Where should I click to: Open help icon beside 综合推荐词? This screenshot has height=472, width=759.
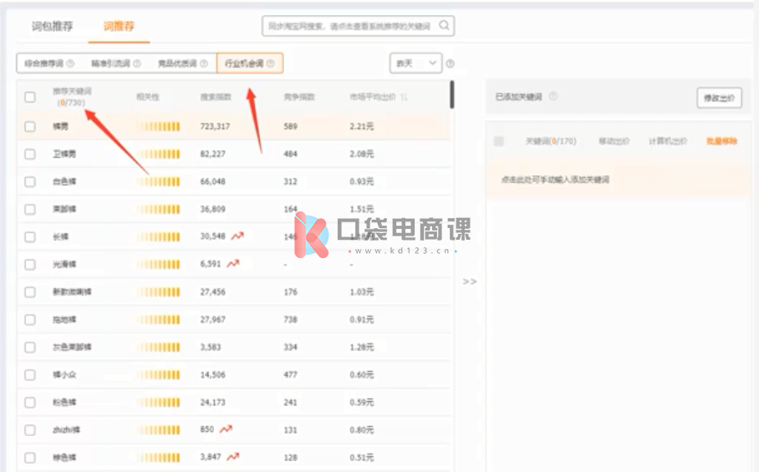click(x=70, y=63)
